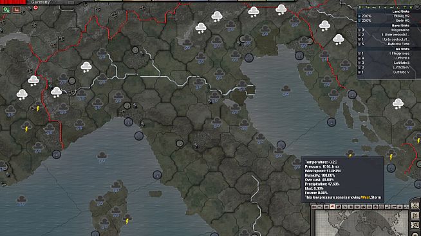Toggle the star filter in outliner header

[411, 7]
